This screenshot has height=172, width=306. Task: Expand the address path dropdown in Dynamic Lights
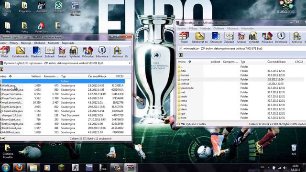pos(130,63)
